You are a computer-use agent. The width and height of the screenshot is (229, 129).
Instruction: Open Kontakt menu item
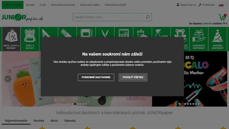click(x=30, y=5)
